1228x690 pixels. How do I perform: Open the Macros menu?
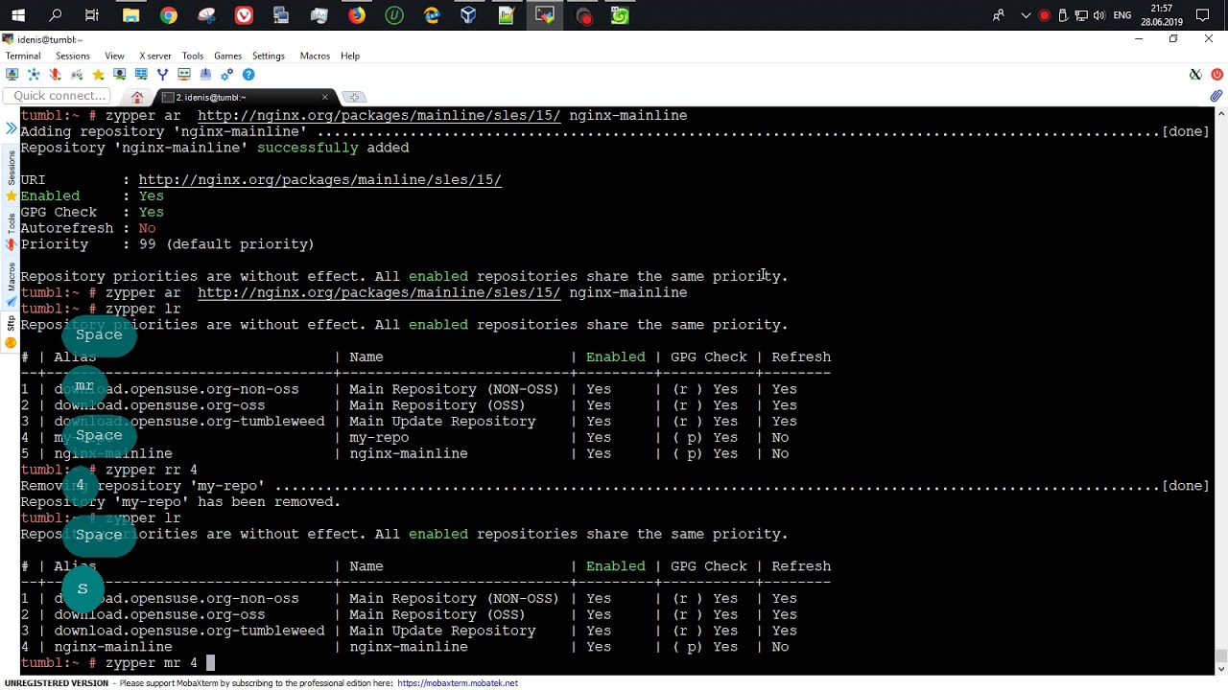pos(315,56)
